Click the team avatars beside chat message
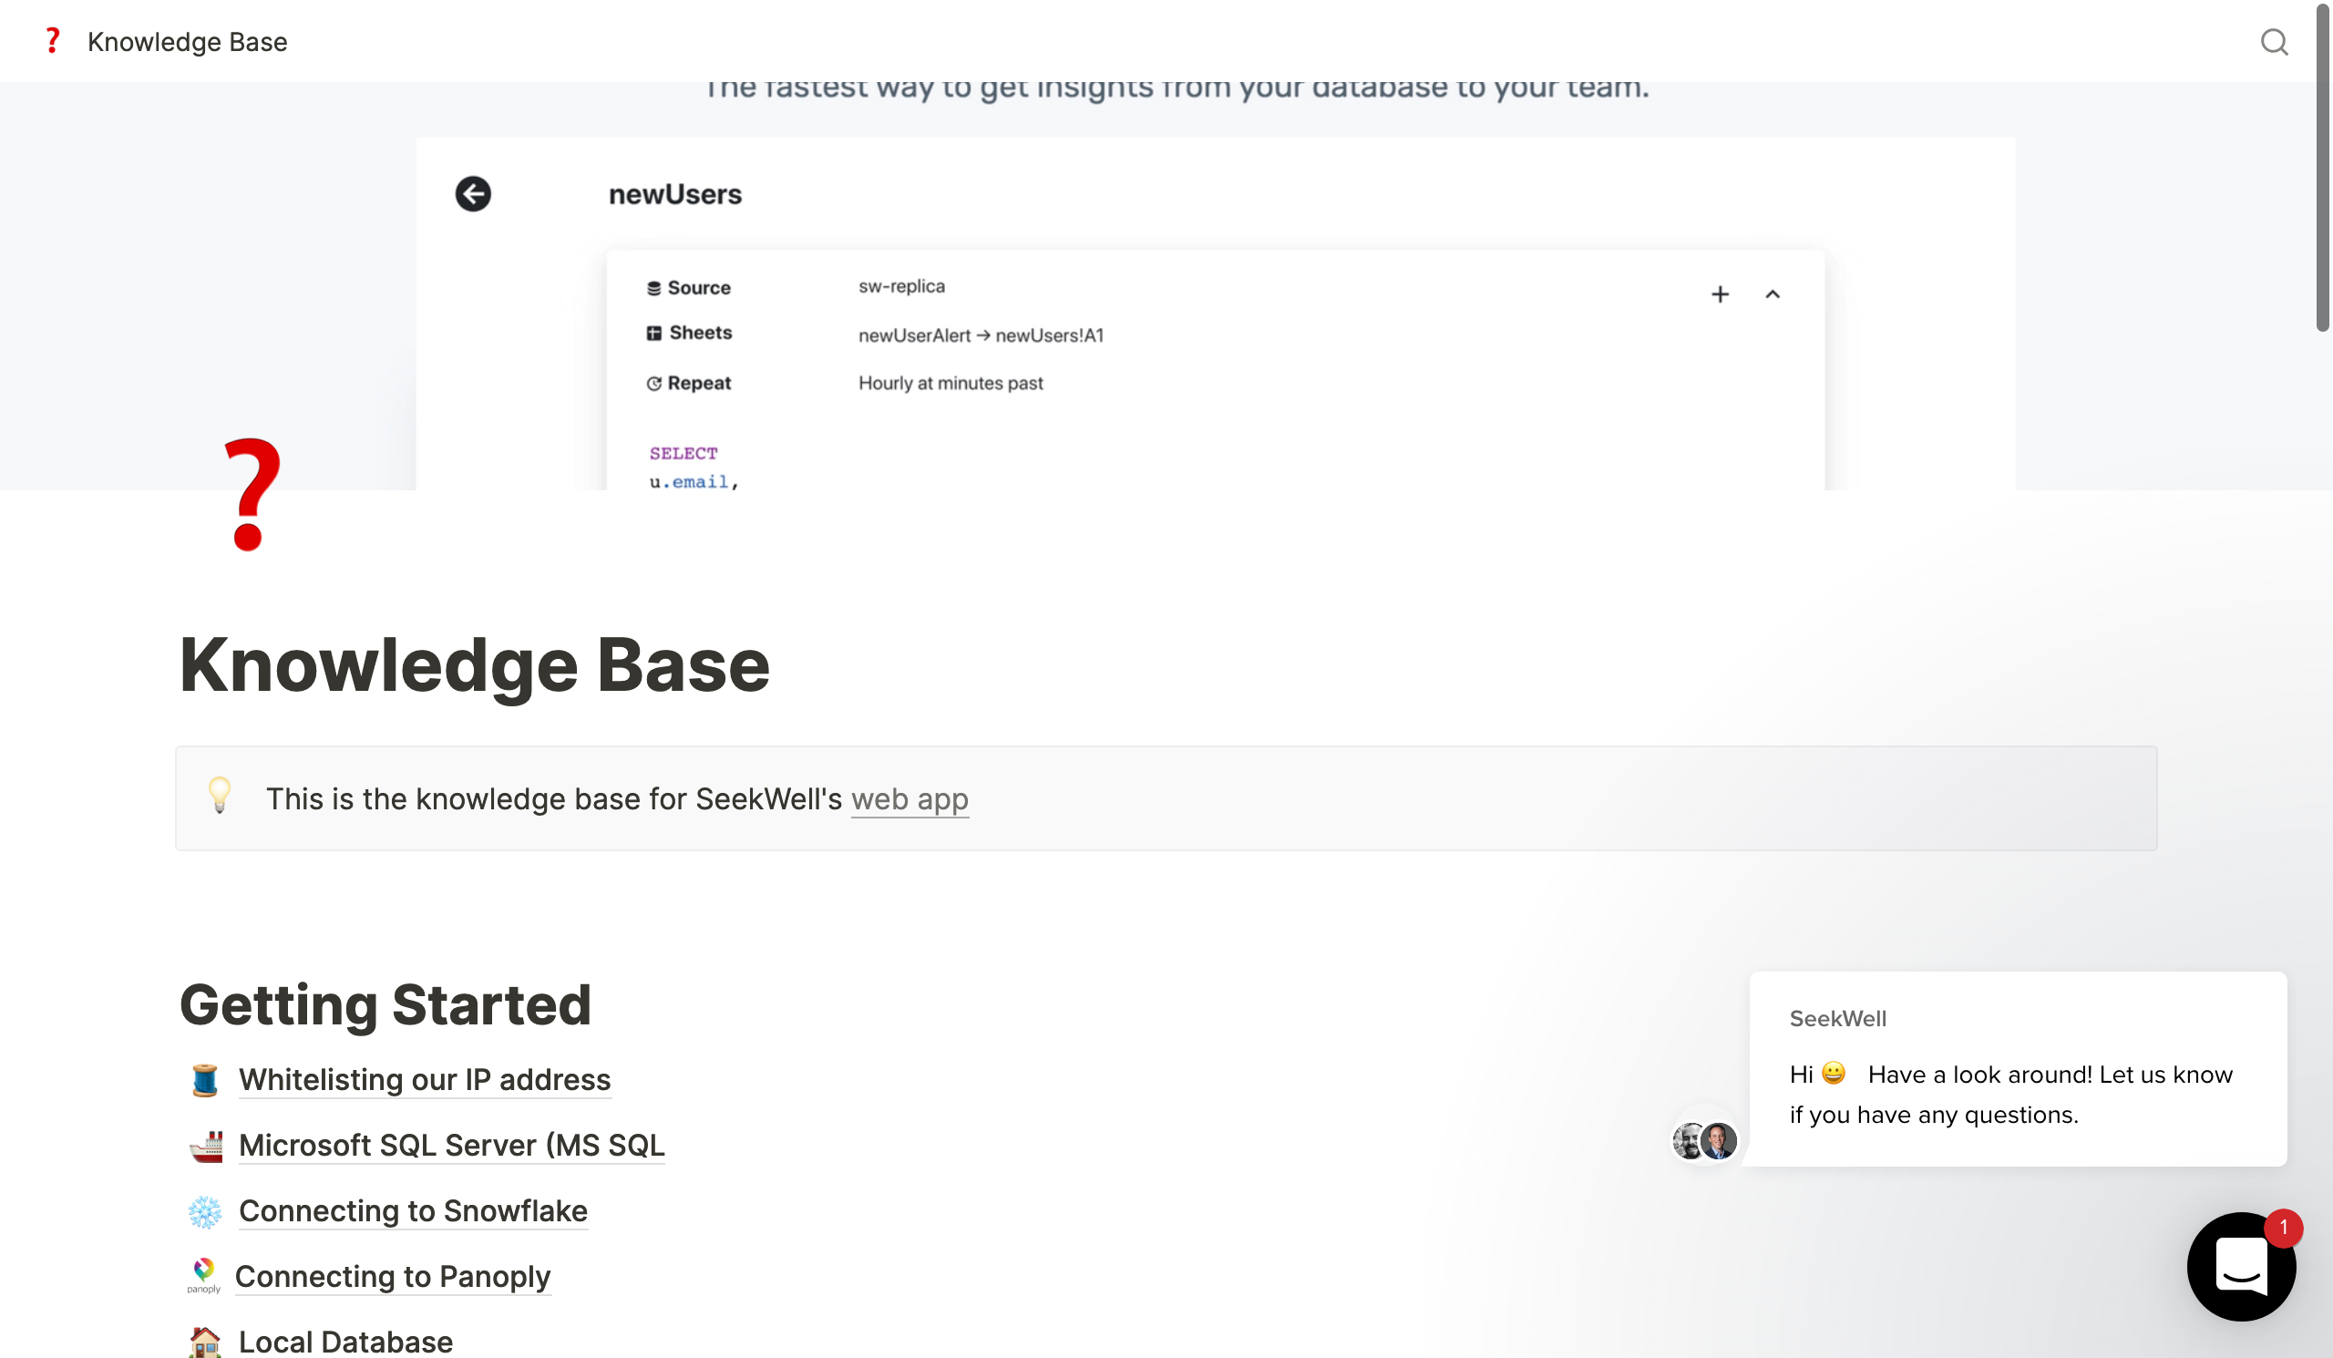This screenshot has height=1358, width=2333. (1704, 1139)
